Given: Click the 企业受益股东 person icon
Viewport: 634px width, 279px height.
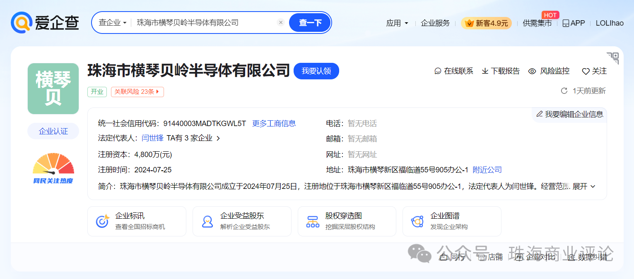Looking at the screenshot, I should (207, 221).
